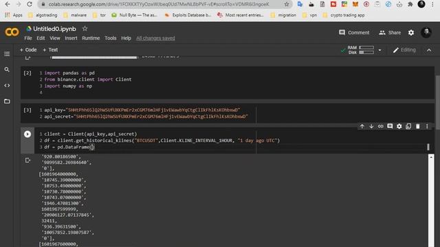Open more cell actions menu
Viewport: 440px width, 247px height.
(427, 126)
